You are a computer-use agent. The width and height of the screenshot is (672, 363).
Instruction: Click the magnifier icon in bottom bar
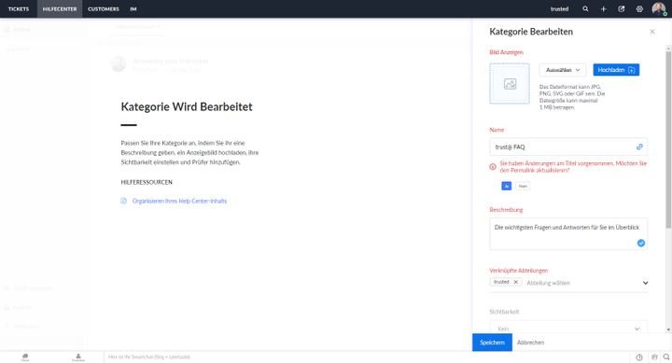tap(666, 357)
